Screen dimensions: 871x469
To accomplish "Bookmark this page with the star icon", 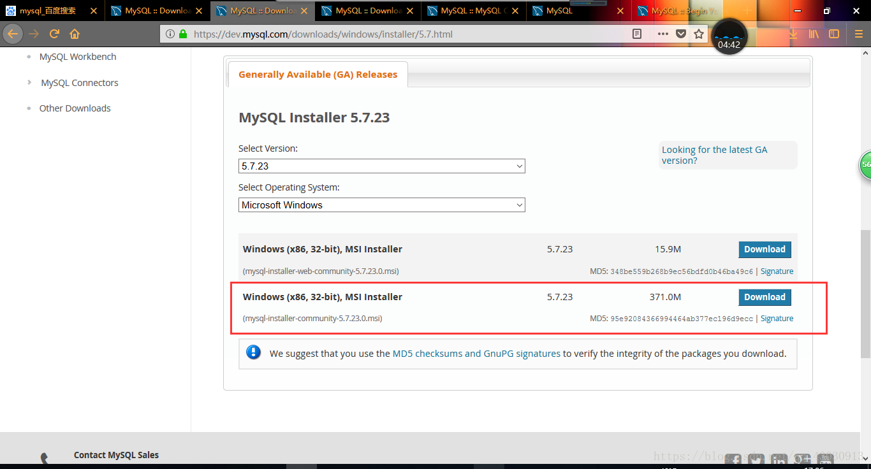I will click(x=699, y=34).
